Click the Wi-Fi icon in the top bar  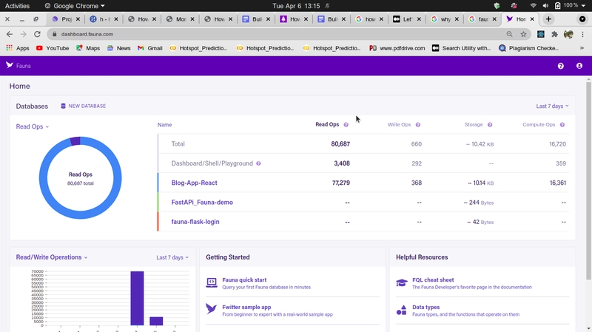tap(533, 6)
